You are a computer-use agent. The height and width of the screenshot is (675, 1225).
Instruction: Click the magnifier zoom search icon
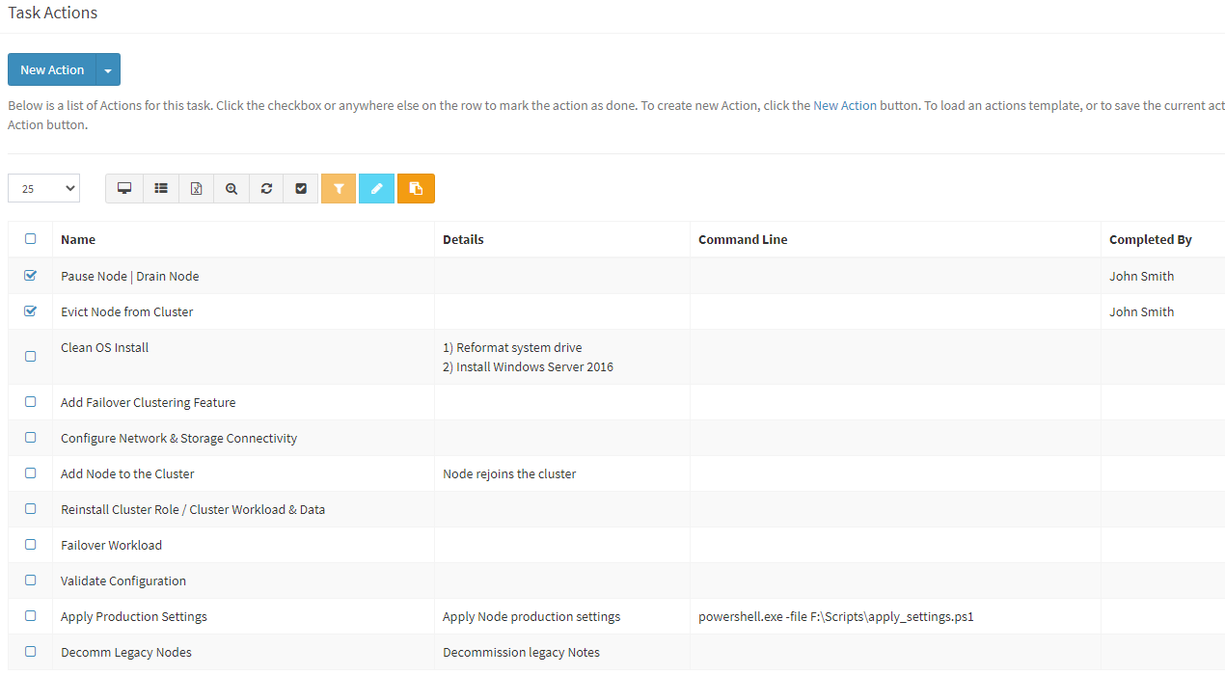click(231, 189)
